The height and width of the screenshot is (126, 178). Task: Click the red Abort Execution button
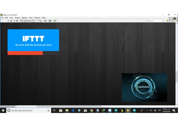pos(14,21)
